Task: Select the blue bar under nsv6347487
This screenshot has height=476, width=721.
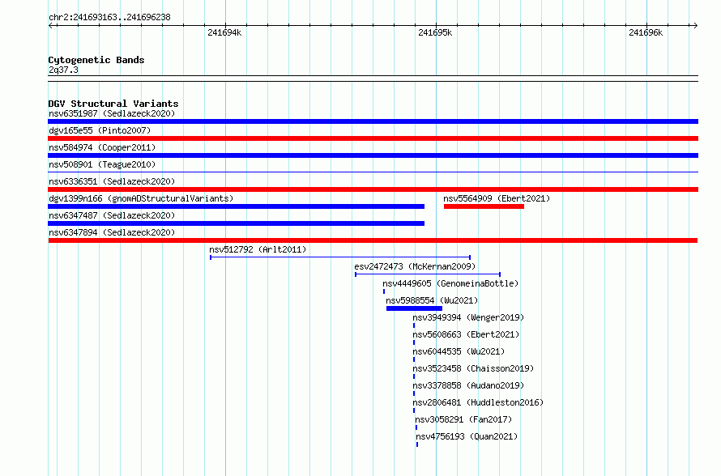Action: 237,223
